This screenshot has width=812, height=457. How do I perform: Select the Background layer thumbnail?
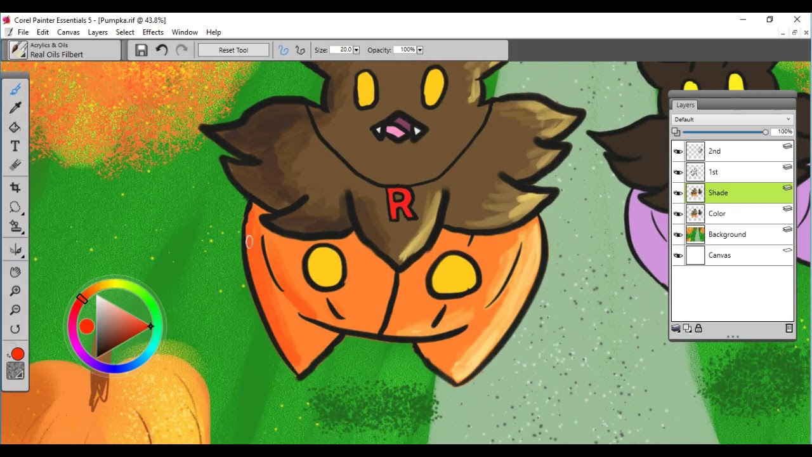click(x=695, y=235)
